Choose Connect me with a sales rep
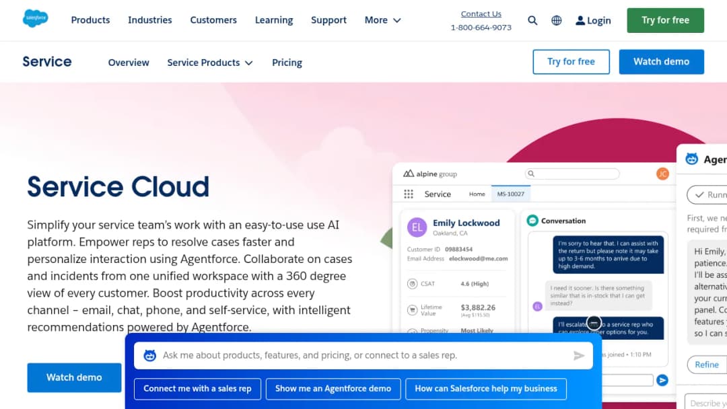 [x=197, y=389]
